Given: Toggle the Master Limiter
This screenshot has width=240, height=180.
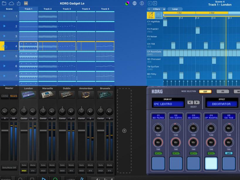Looking at the screenshot, I should point(5,96).
